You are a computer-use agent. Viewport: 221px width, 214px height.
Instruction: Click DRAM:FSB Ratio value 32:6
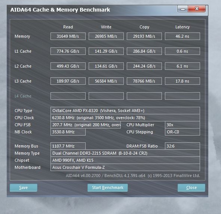tap(182, 146)
